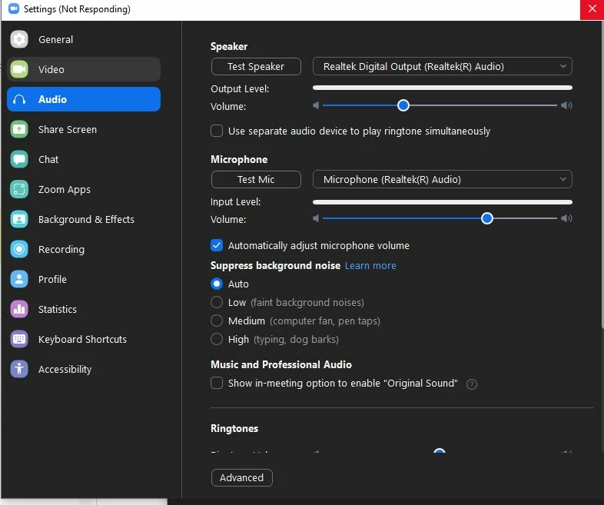Click microphone volume loud icon
The image size is (604, 505).
click(566, 218)
